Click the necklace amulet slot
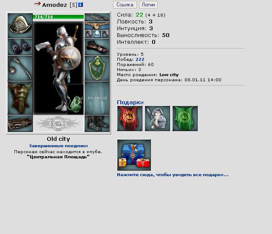Viewport: 272px width, 234px height. coord(97,26)
